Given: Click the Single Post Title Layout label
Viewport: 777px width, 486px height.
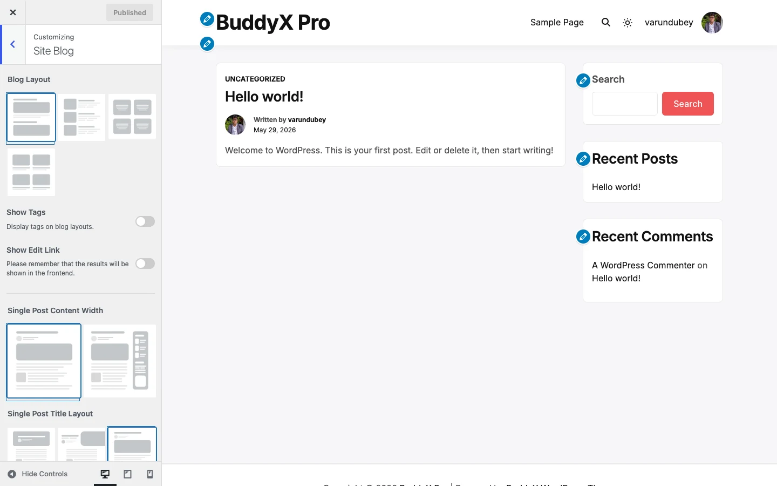Looking at the screenshot, I should click(x=50, y=414).
